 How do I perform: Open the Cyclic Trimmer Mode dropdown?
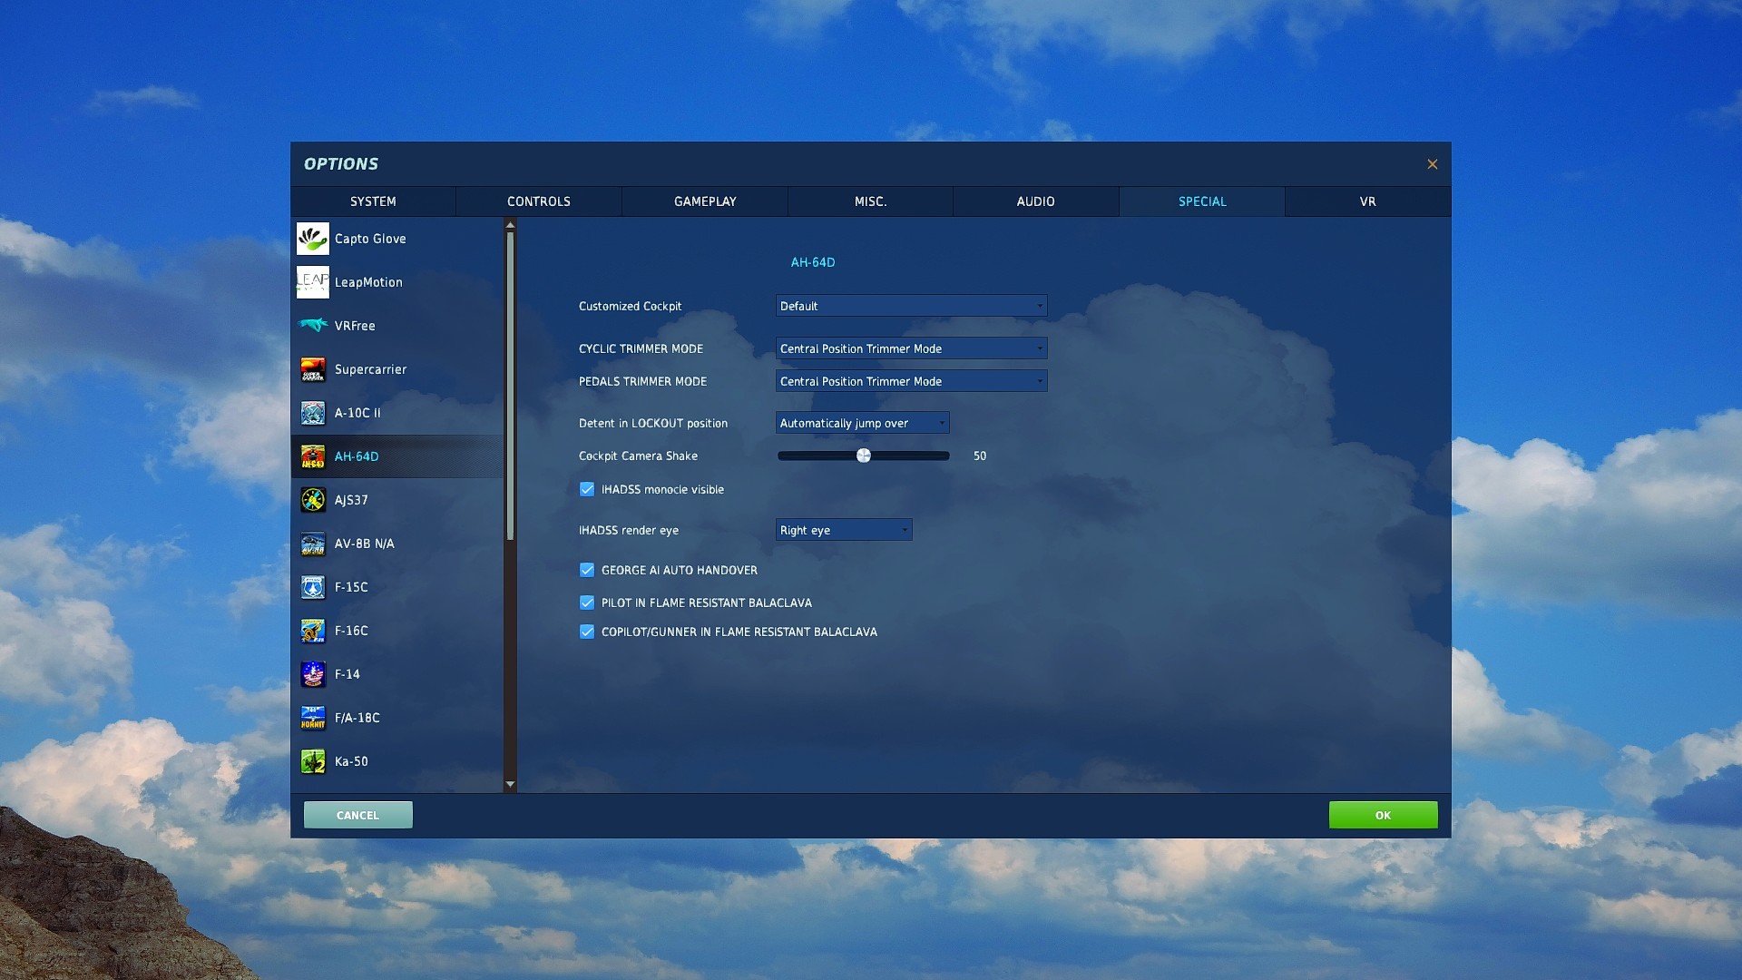pos(911,348)
